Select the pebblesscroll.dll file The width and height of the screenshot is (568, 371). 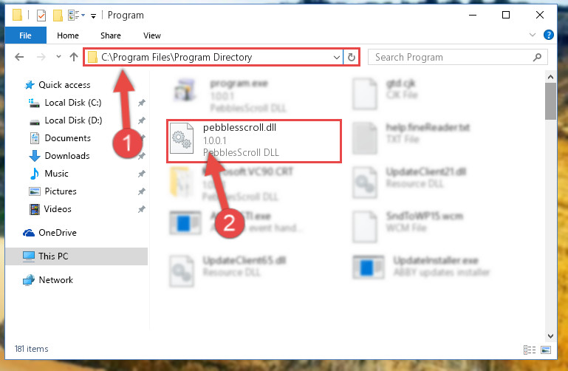click(x=254, y=140)
